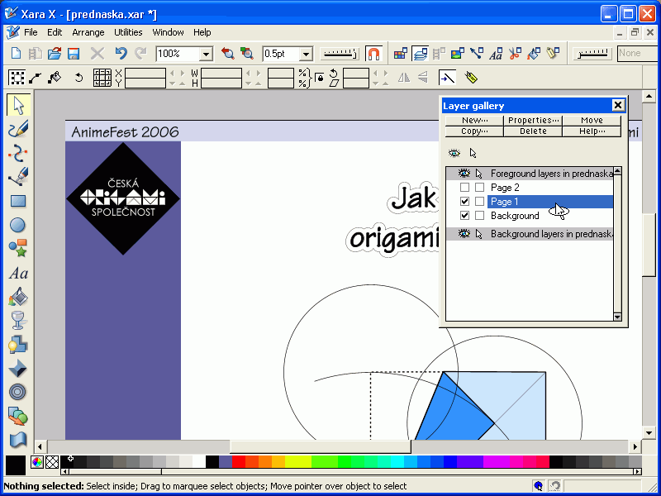Select the Fill tool in the toolbox

(x=18, y=297)
